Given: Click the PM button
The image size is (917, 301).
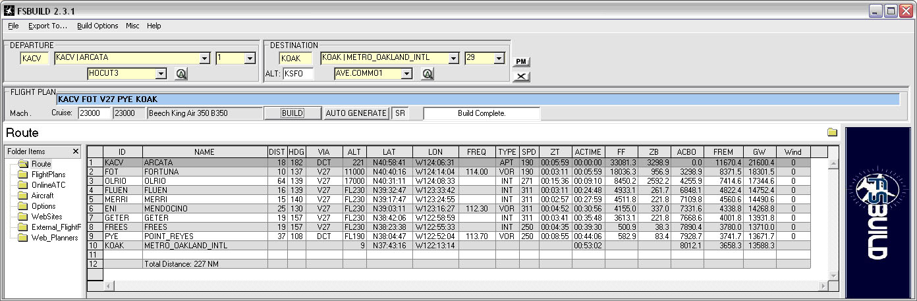Looking at the screenshot, I should [x=521, y=62].
